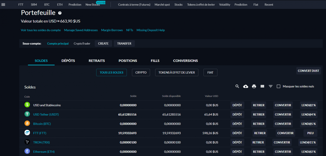Open the filter list icon
Image resolution: width=326 pixels, height=156 pixels.
click(x=270, y=87)
